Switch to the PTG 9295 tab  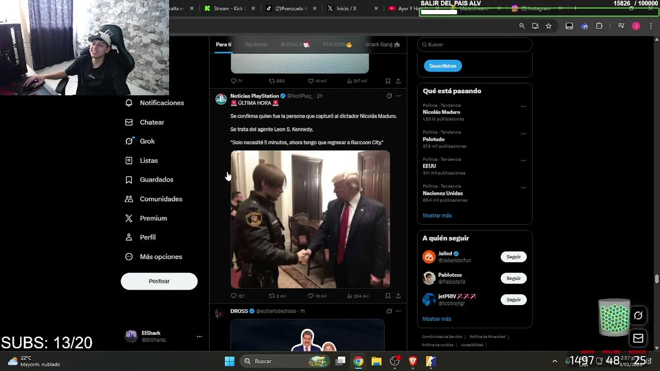click(337, 44)
